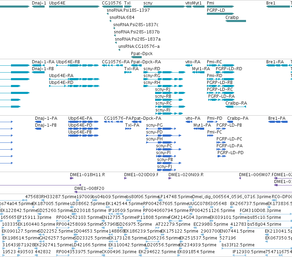The image size is (292, 257).
Task: Click the DME1-018H11.R clone end
Action: pos(72,178)
